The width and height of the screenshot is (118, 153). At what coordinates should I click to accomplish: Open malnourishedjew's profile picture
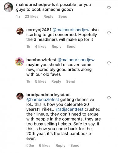[9, 7]
